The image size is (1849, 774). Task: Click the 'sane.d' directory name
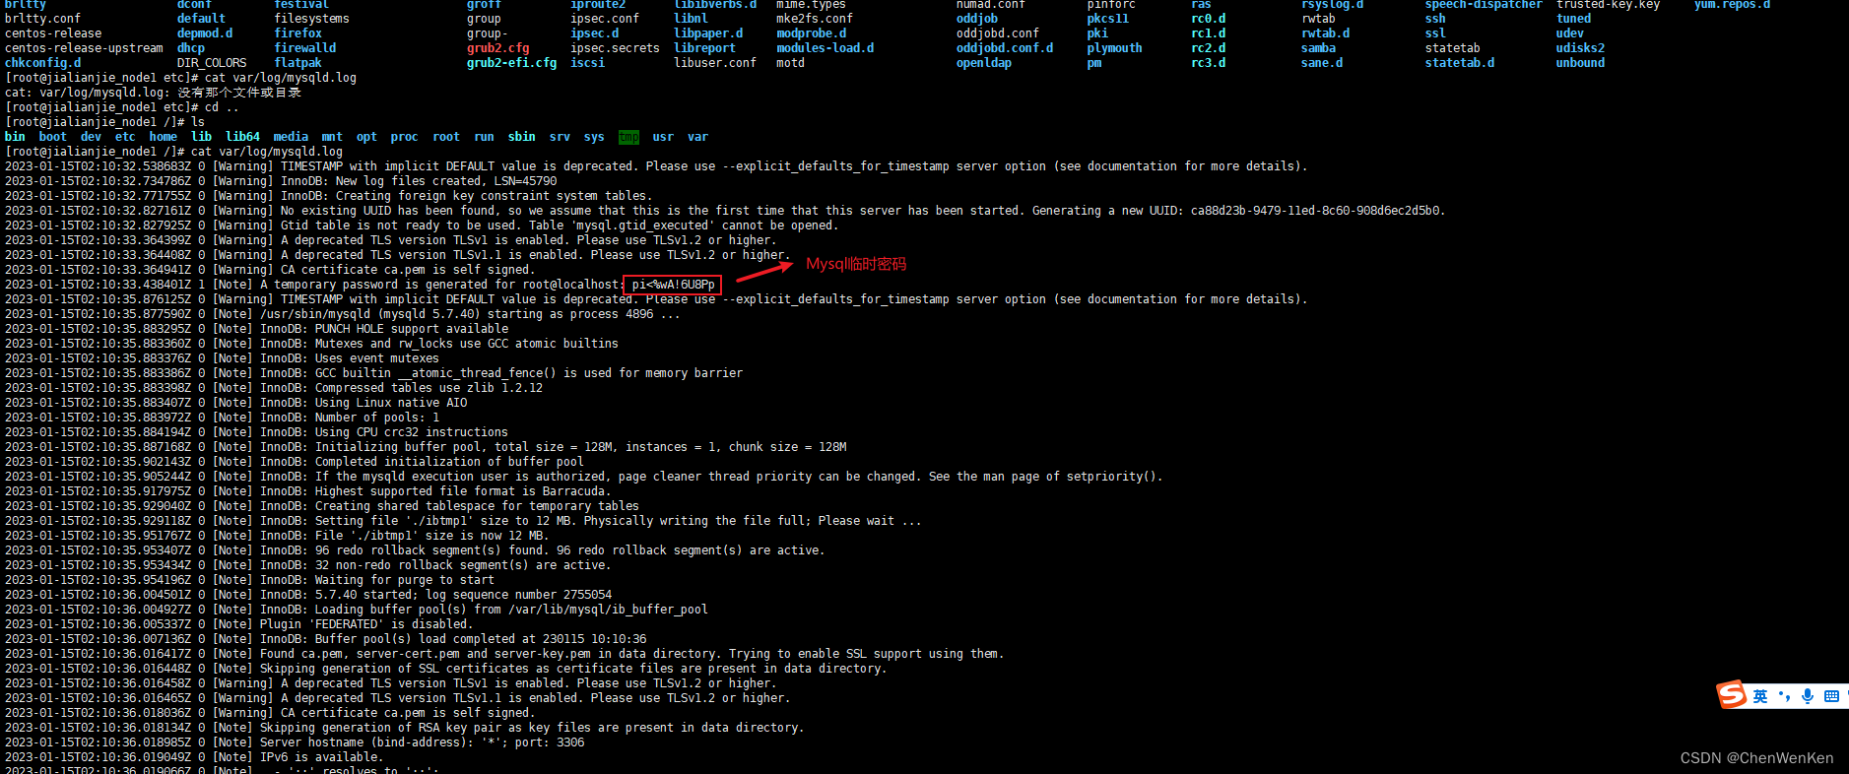(x=1322, y=63)
